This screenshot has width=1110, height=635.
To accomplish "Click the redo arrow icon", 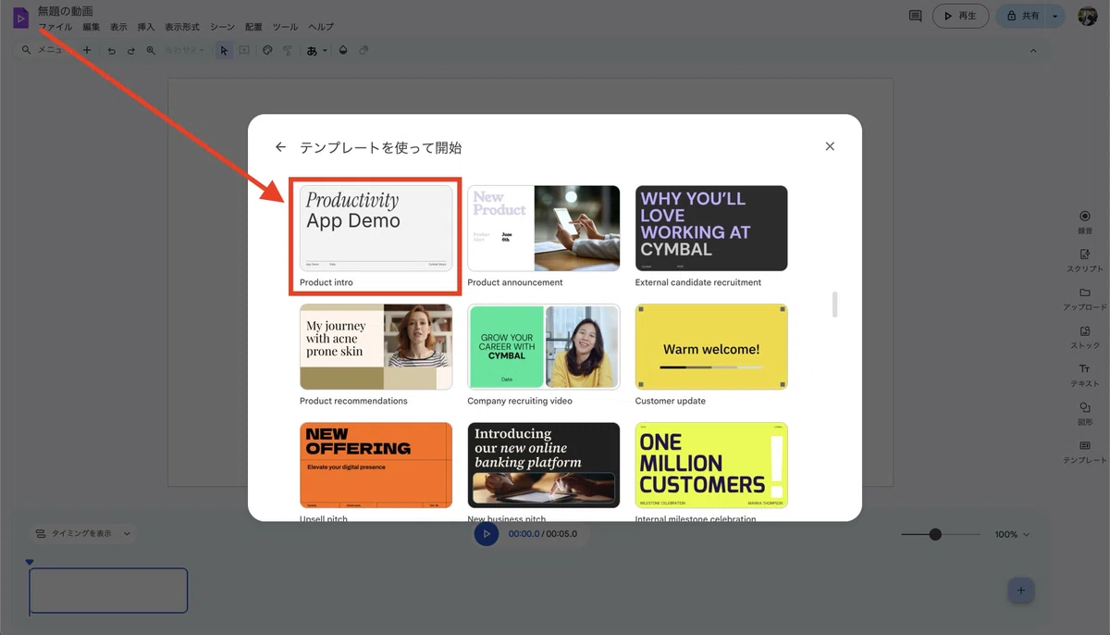I will [x=130, y=51].
